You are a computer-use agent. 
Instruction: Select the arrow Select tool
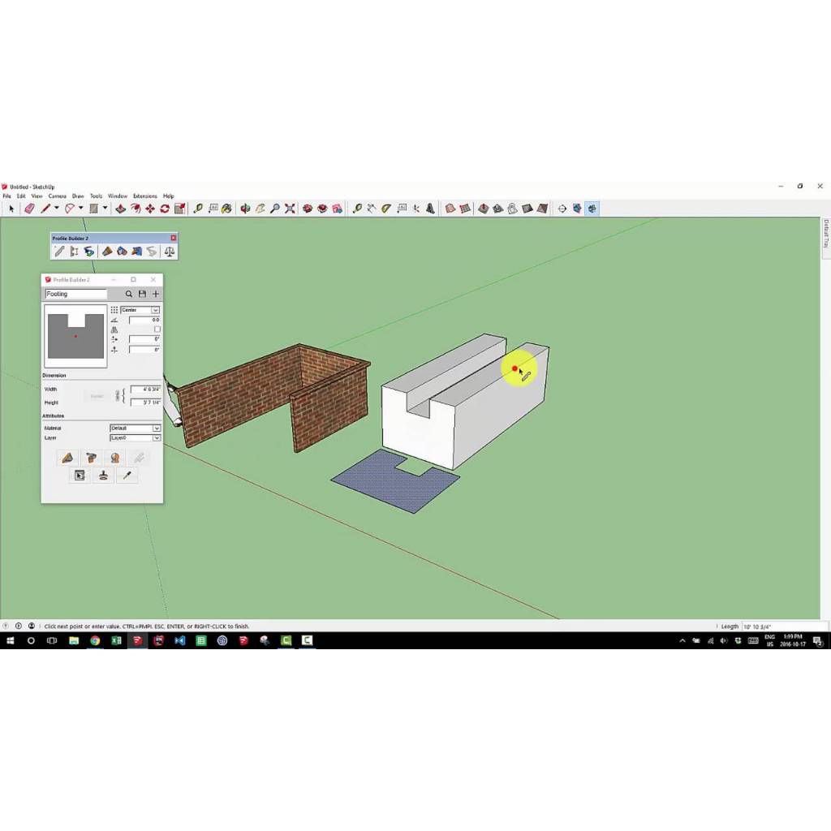pyautogui.click(x=11, y=209)
